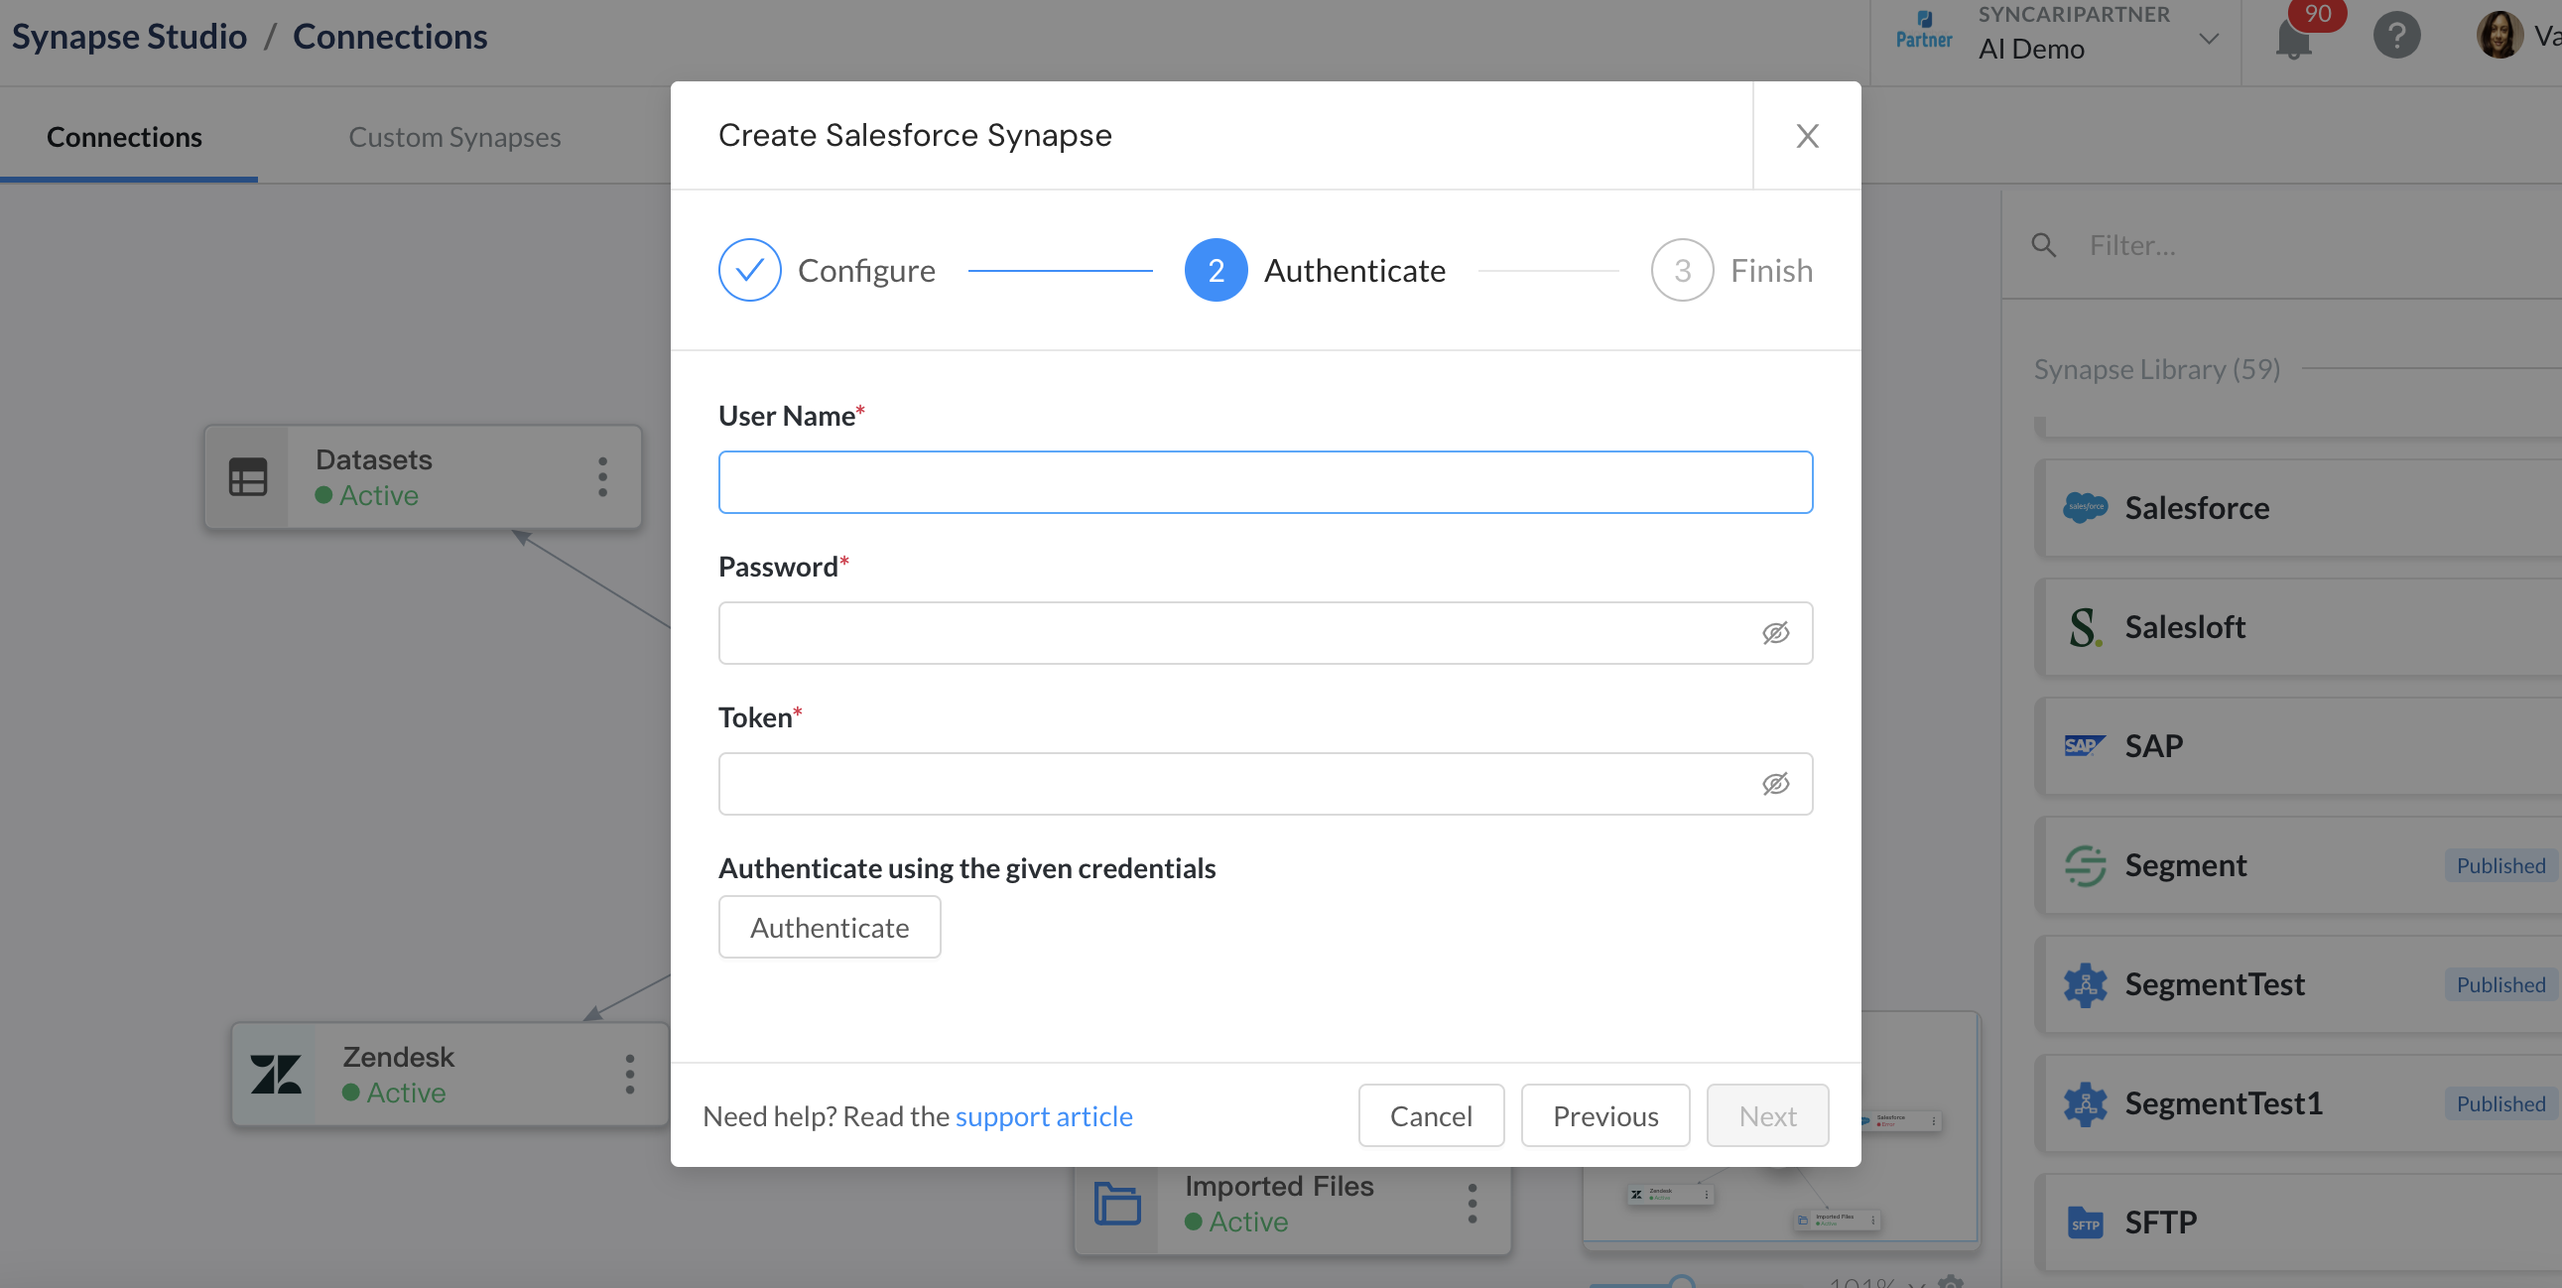This screenshot has height=1288, width=2562.
Task: Click the Zendesk node label
Action: [398, 1056]
